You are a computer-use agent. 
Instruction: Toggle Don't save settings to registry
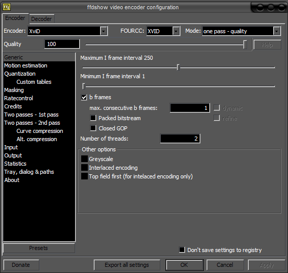182,249
